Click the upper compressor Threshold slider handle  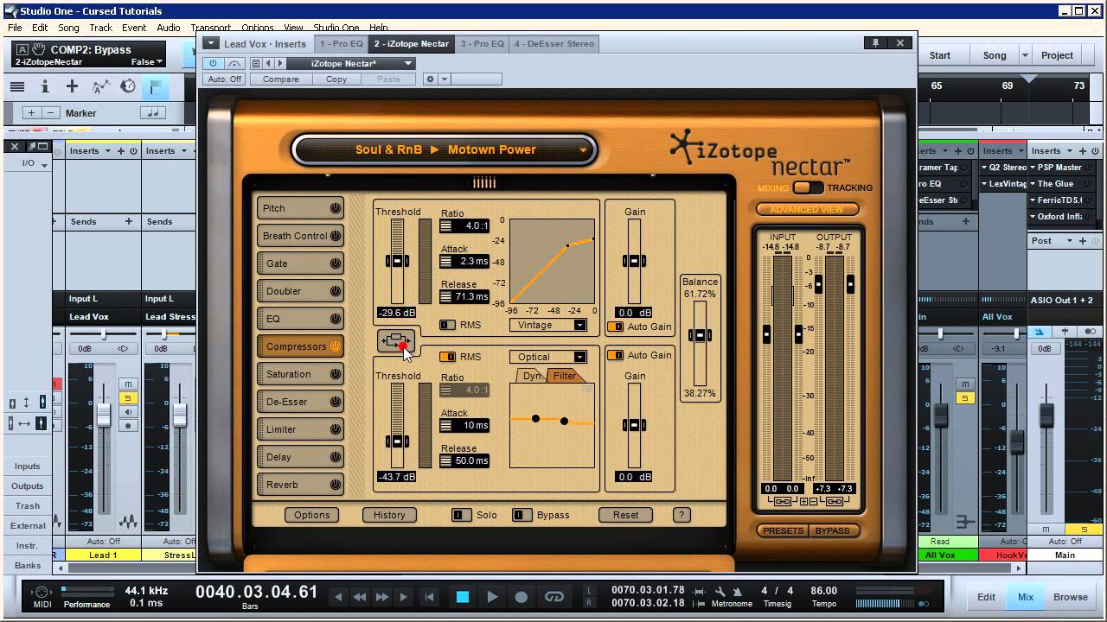pos(397,261)
